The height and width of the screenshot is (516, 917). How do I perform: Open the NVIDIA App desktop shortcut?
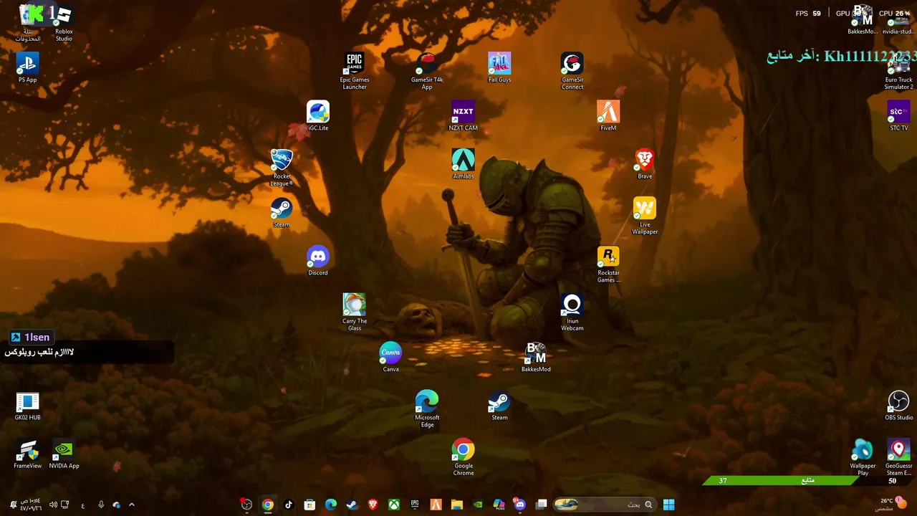coord(64,454)
